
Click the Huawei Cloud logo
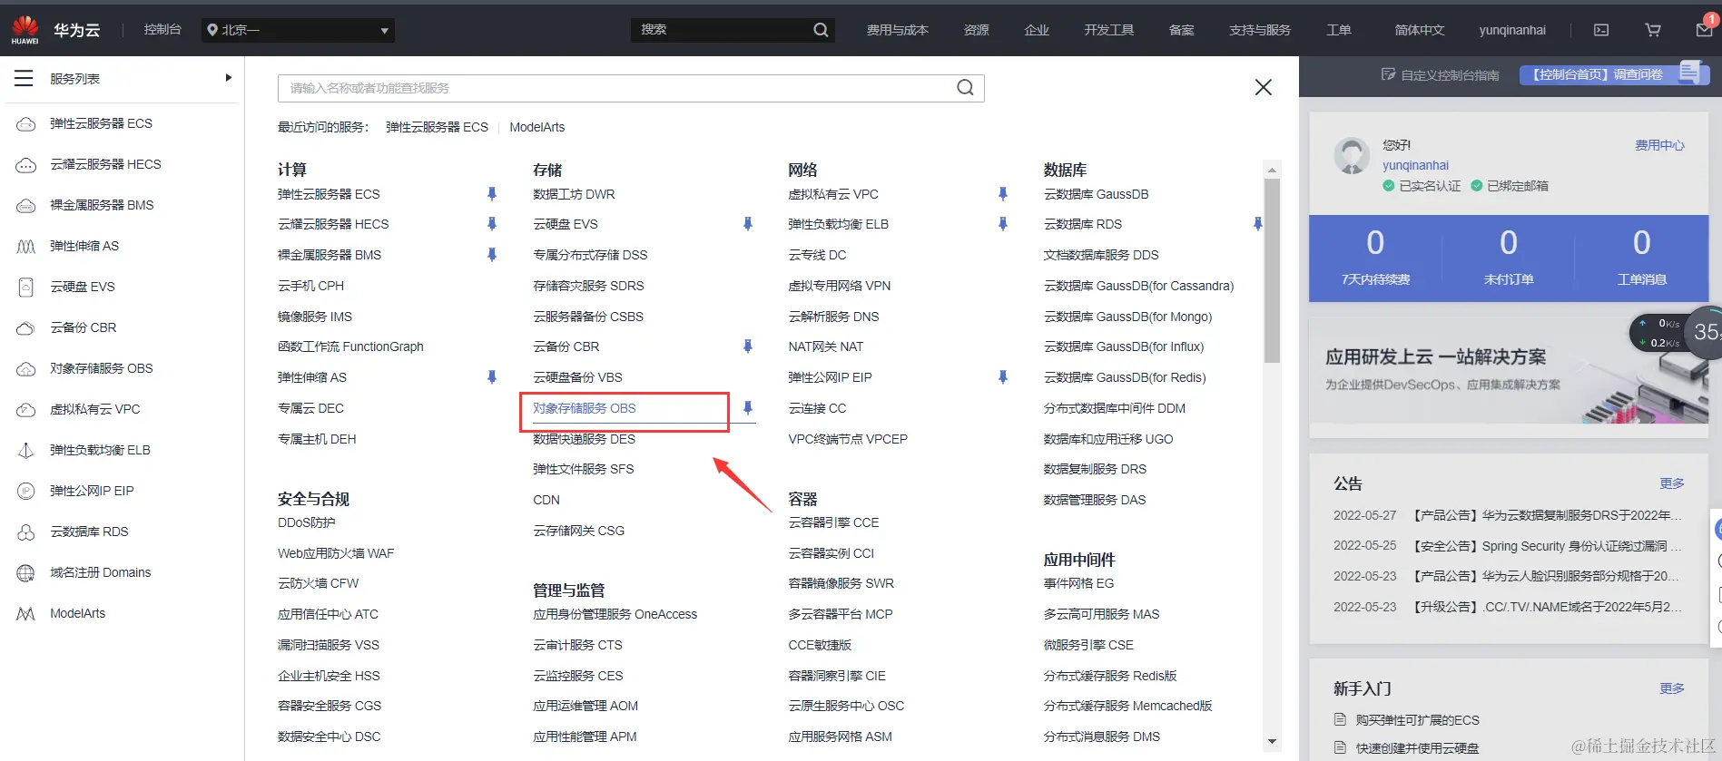coord(25,30)
